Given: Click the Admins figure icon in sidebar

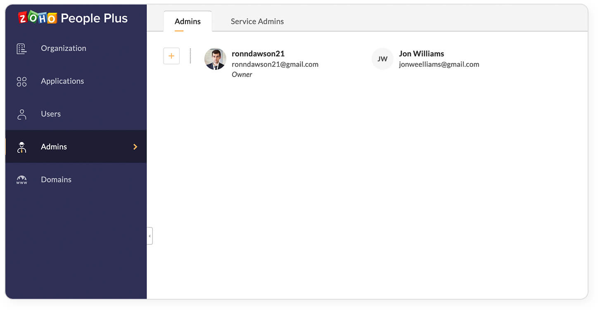Looking at the screenshot, I should tap(21, 147).
